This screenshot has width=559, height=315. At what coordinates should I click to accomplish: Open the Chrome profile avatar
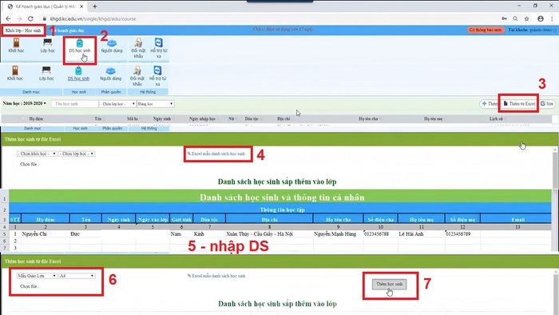pos(541,18)
